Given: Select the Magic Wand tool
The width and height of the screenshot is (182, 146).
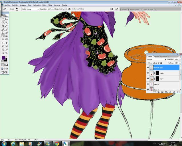Looking at the screenshot, I should click(7, 23).
